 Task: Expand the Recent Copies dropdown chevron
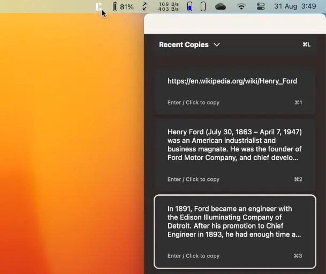click(x=217, y=45)
